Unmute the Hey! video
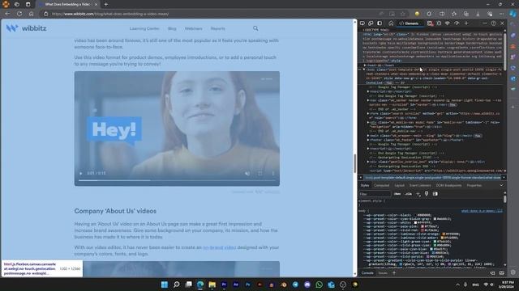Screen dimensions: 519x291 (x=247, y=173)
